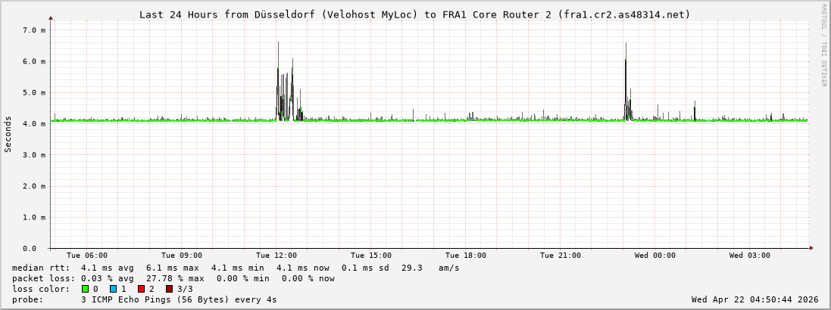Click the RRDTOOL / TOBI OETIKER watermark
The height and width of the screenshot is (310, 831).
pyautogui.click(x=823, y=45)
